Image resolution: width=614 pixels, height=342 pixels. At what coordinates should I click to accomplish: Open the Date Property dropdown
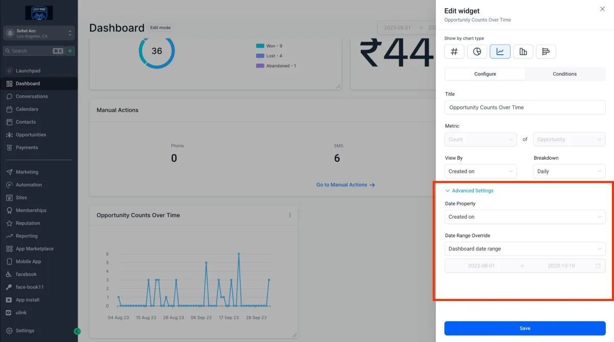tap(525, 217)
